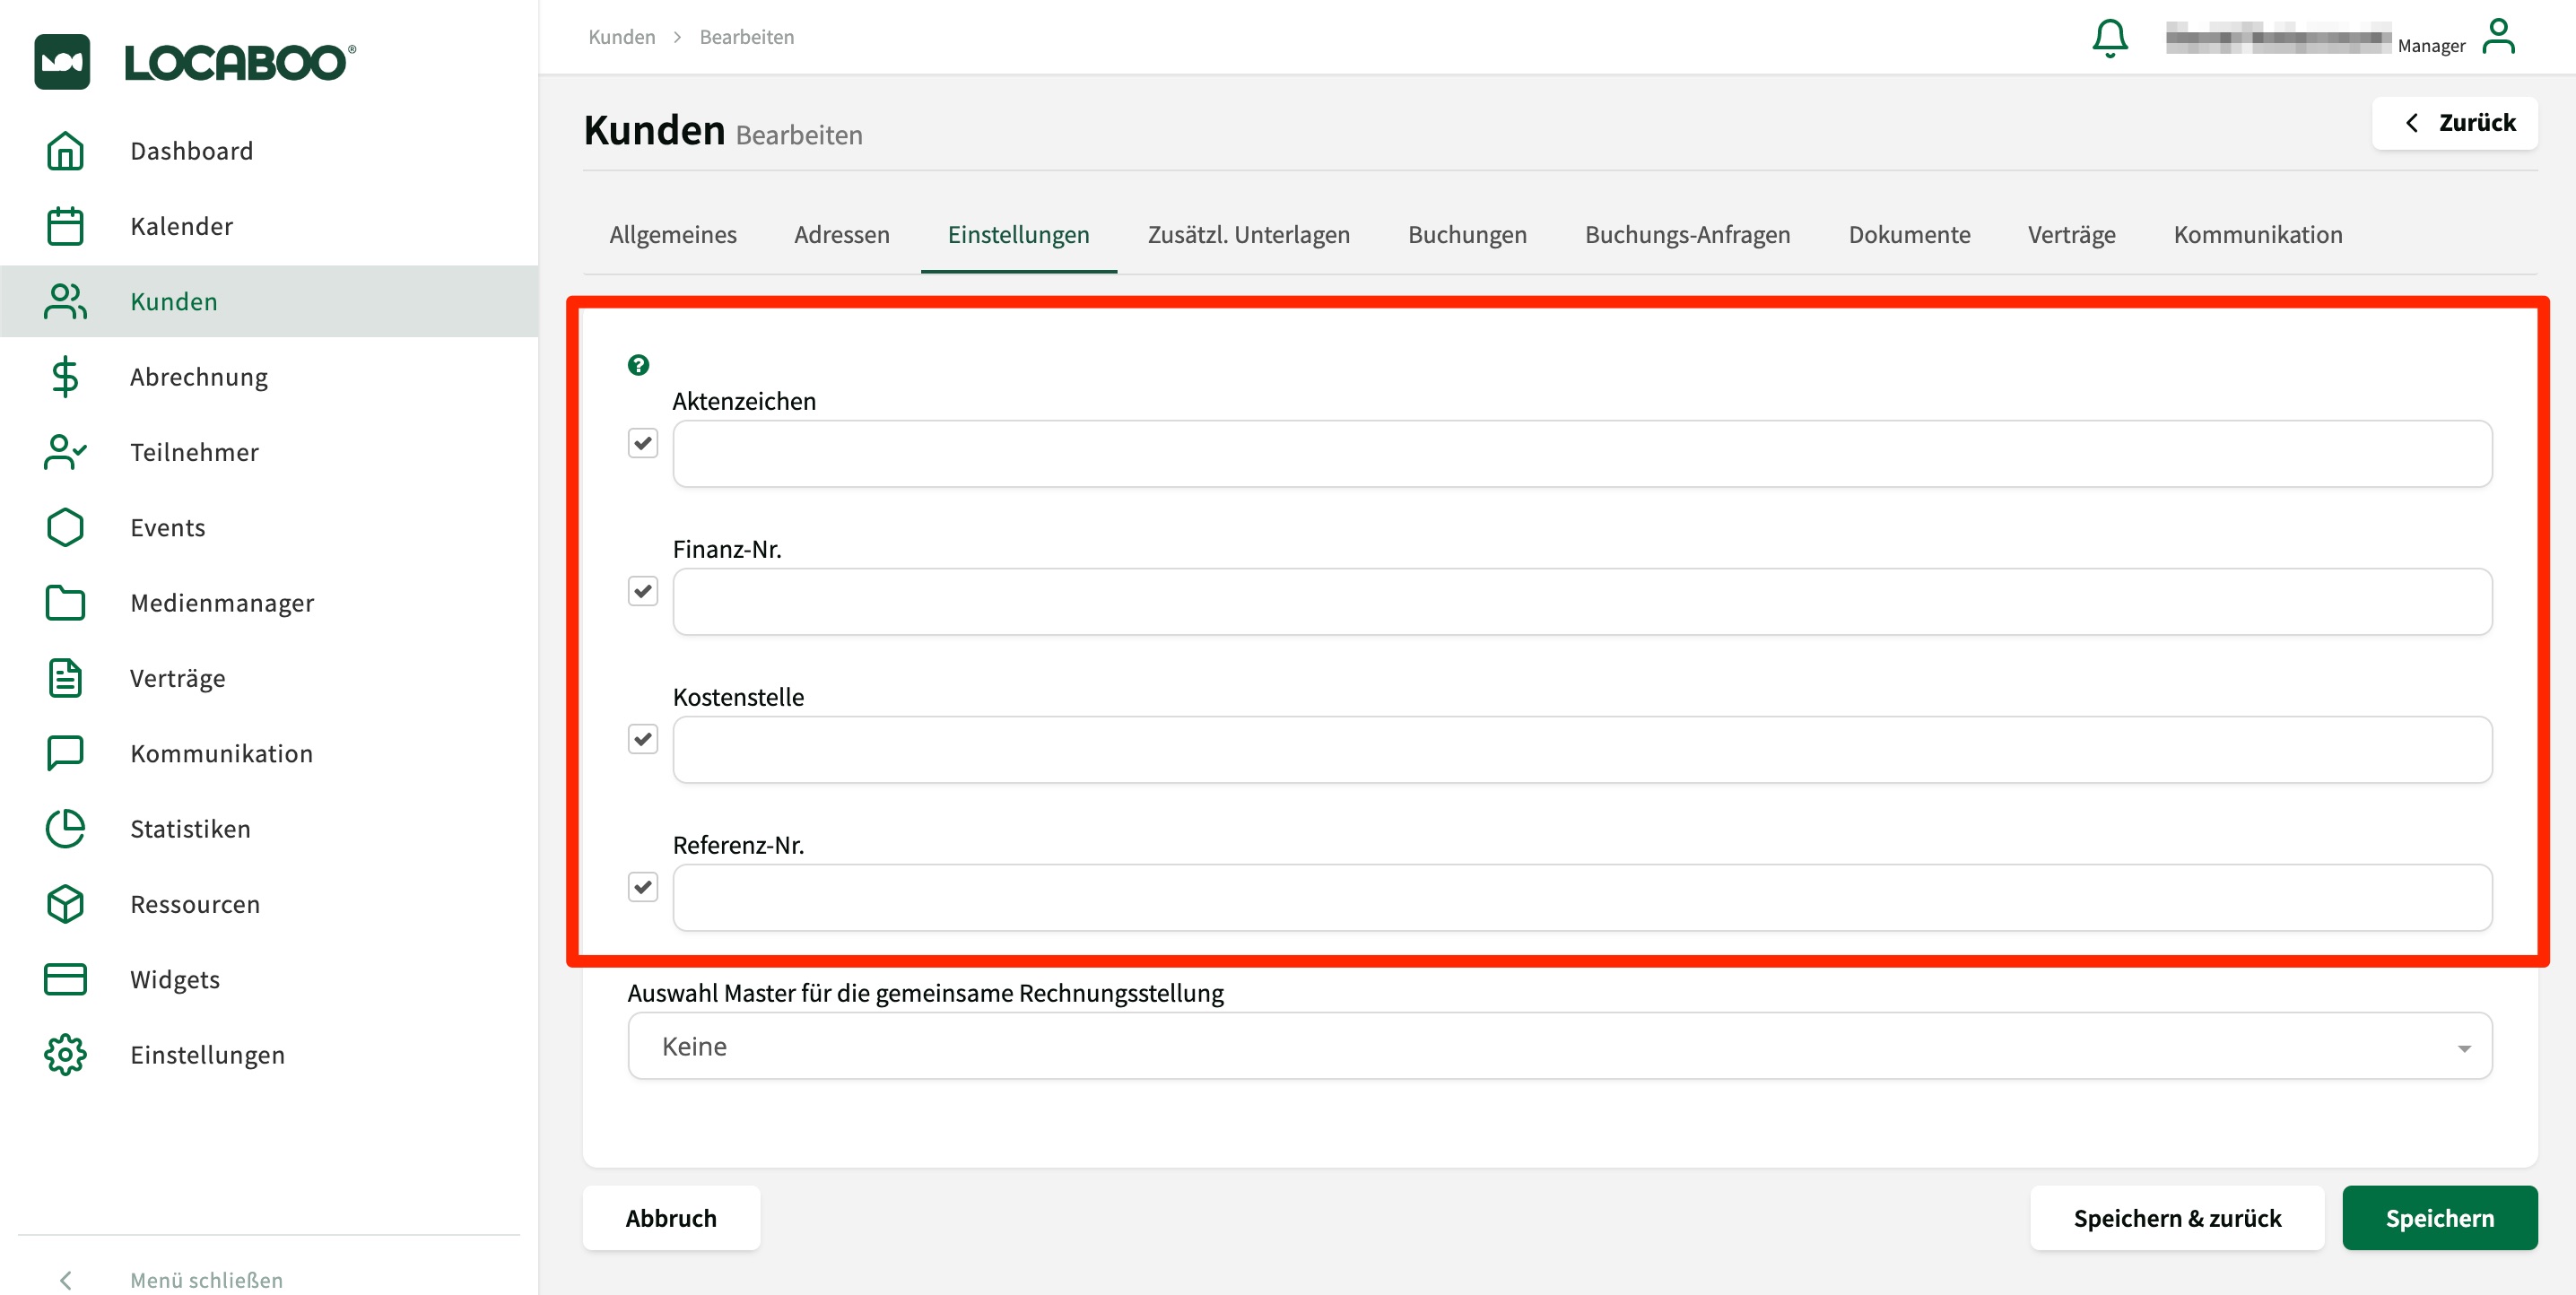Viewport: 2576px width, 1295px height.
Task: Open Events via the hexagon icon
Action: coord(65,527)
